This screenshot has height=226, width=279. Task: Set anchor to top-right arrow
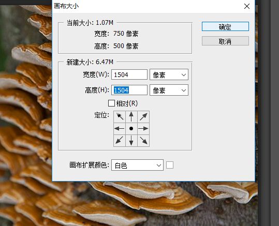(x=143, y=117)
